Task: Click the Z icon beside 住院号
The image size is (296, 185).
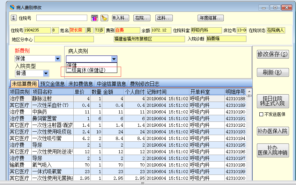Action: coord(14,18)
